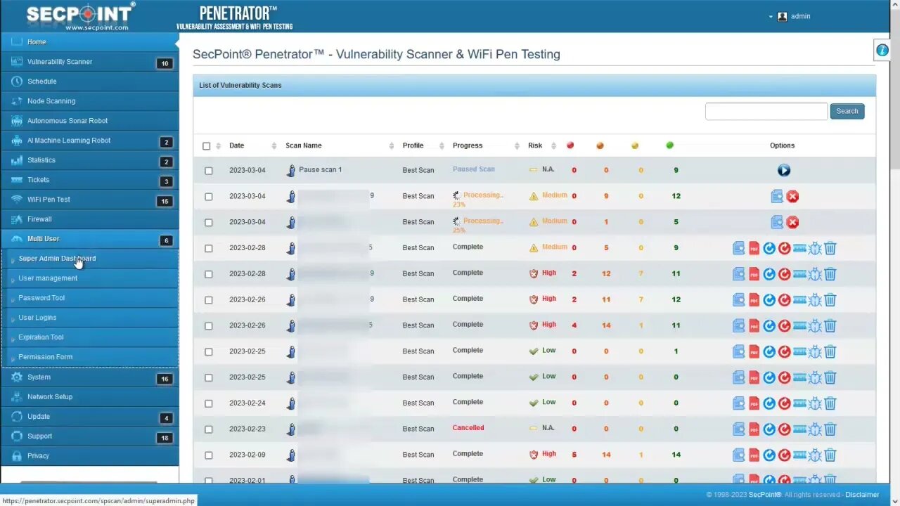This screenshot has width=900, height=506.
Task: Click red rescan icon for 2023-02-28 Medium scan
Action: (x=785, y=248)
